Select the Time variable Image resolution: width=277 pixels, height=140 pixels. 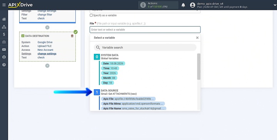110,68
